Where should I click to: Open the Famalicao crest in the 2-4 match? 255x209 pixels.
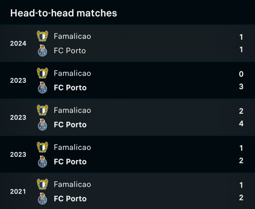pos(42,110)
